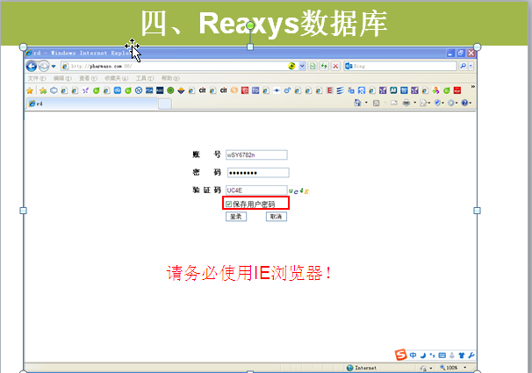The height and width of the screenshot is (373, 532).
Task: Click the Read Mail envelope icon
Action: tap(394, 103)
